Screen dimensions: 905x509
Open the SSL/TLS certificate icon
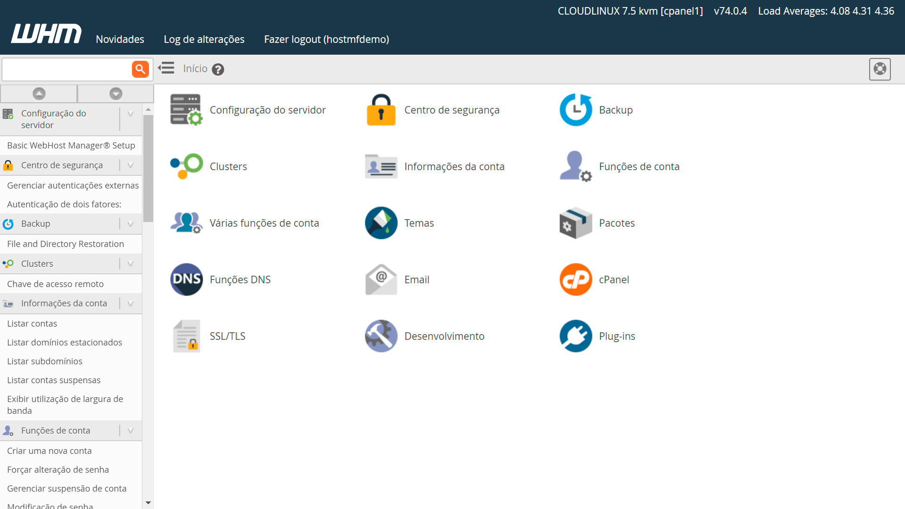(186, 336)
